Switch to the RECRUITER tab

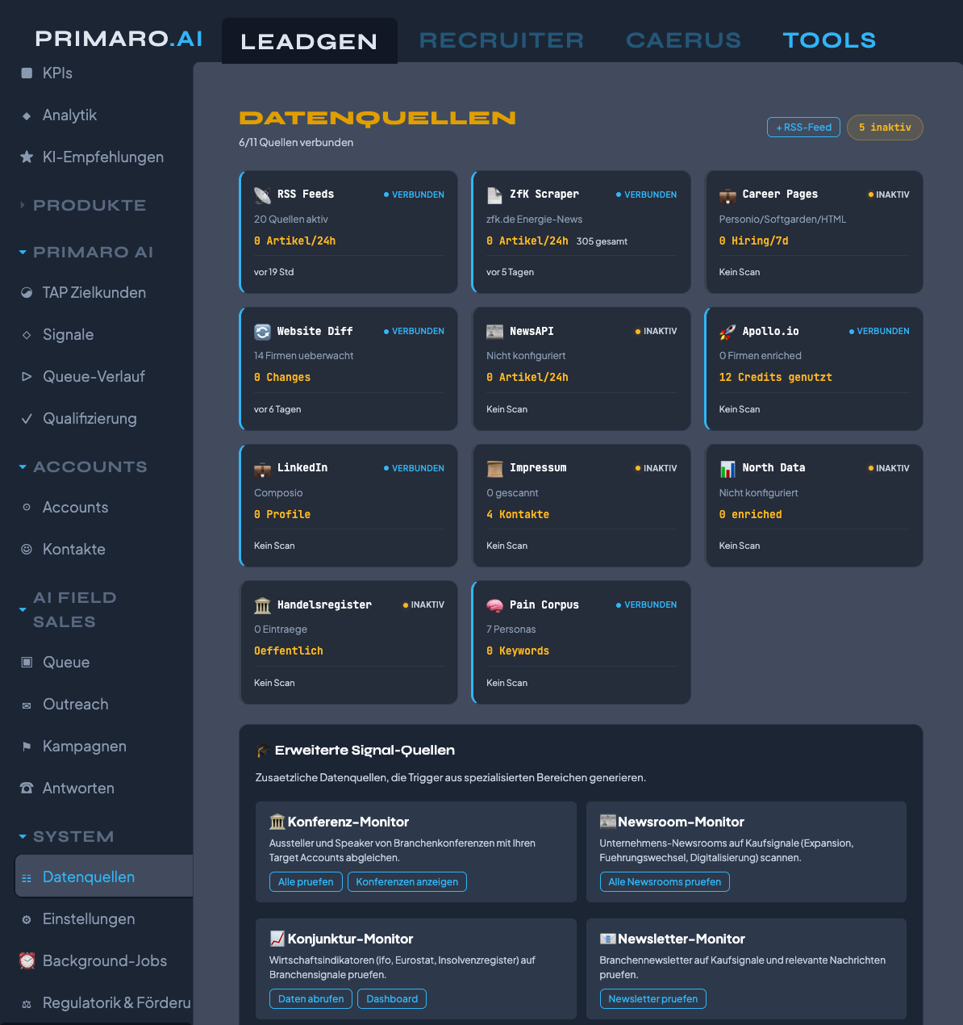pos(501,40)
